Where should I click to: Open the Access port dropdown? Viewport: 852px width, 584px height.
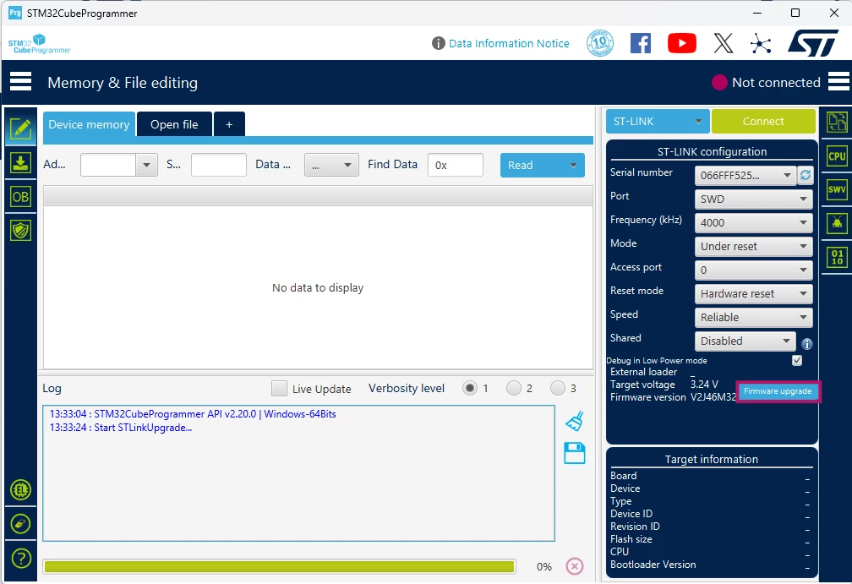coord(753,270)
